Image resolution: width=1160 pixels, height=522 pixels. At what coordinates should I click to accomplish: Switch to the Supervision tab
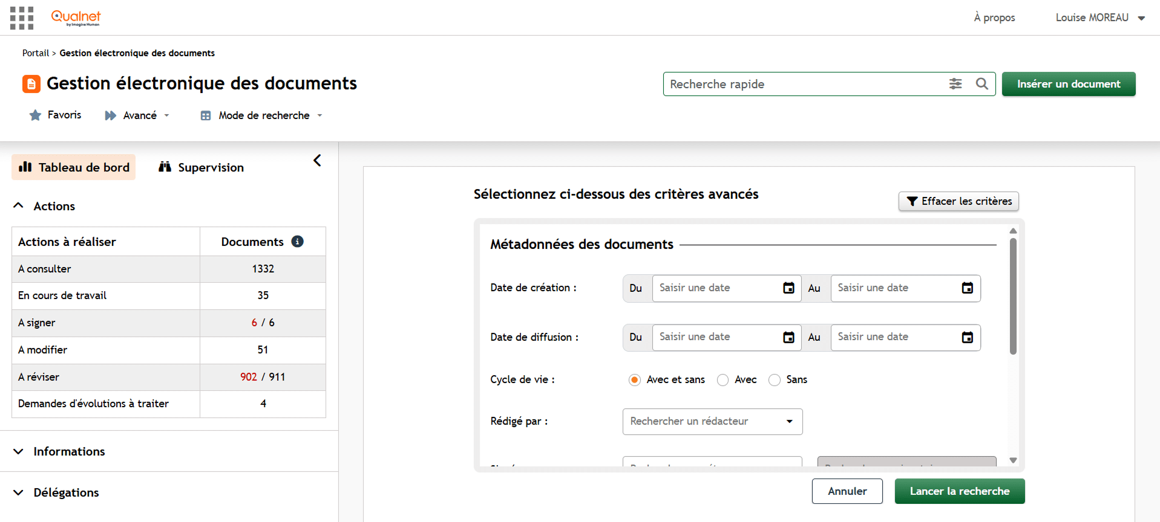201,167
